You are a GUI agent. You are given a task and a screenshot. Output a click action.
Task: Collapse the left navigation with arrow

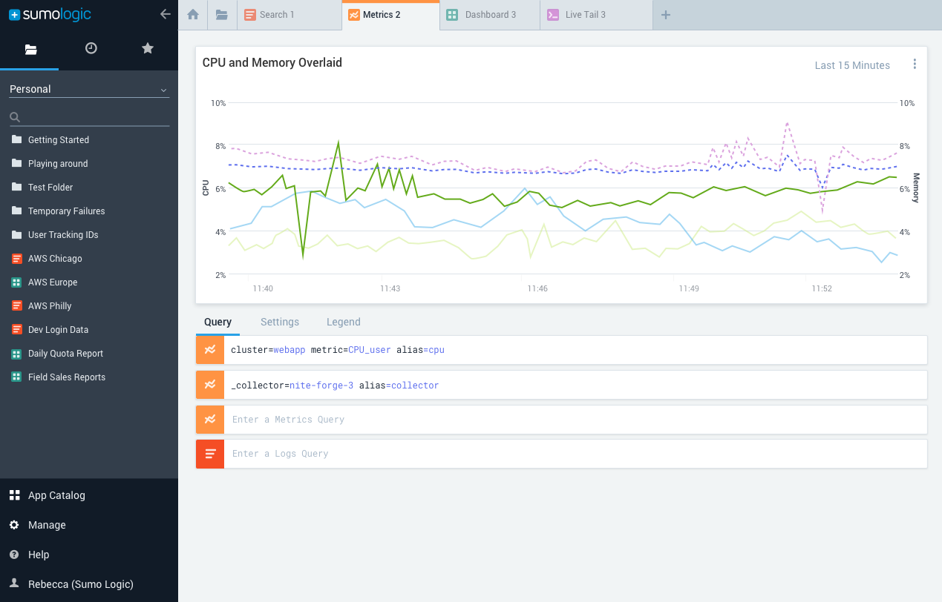pyautogui.click(x=166, y=14)
